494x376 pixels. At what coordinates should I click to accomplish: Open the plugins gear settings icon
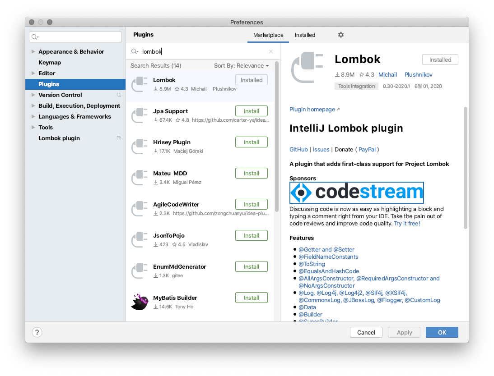(341, 35)
